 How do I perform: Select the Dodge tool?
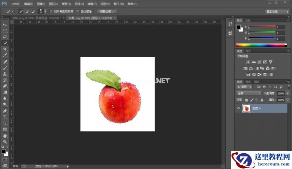(x=5, y=104)
